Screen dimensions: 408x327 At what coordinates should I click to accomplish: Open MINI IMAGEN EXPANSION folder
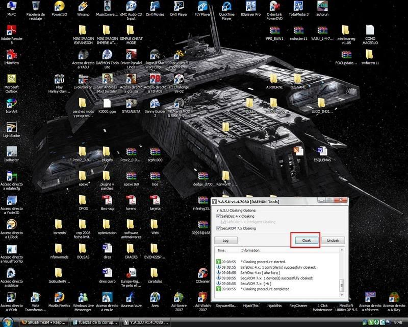pos(83,35)
